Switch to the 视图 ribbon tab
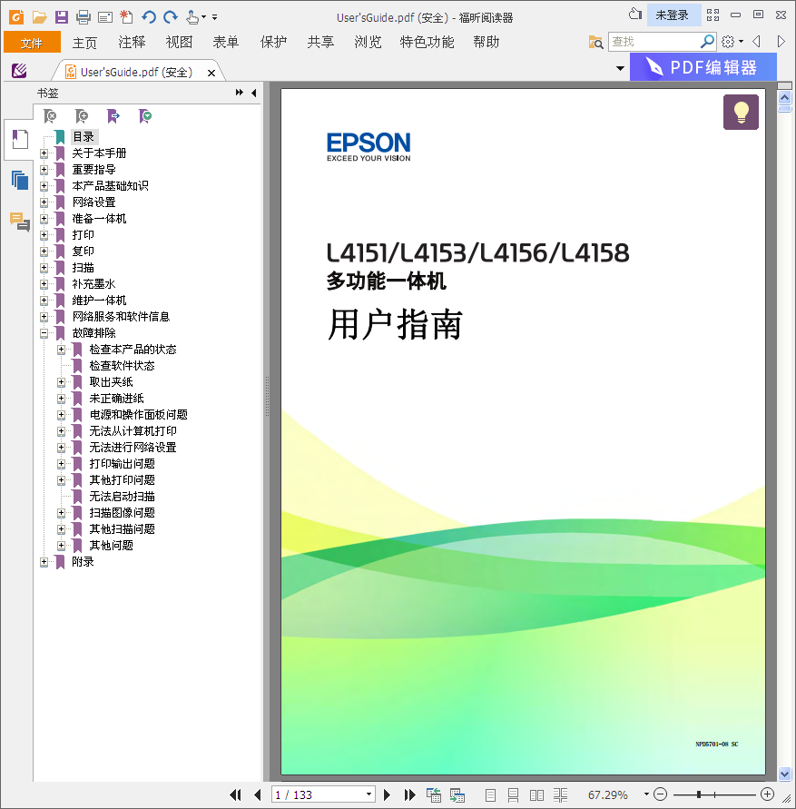Viewport: 796px width, 809px height. pyautogui.click(x=179, y=42)
